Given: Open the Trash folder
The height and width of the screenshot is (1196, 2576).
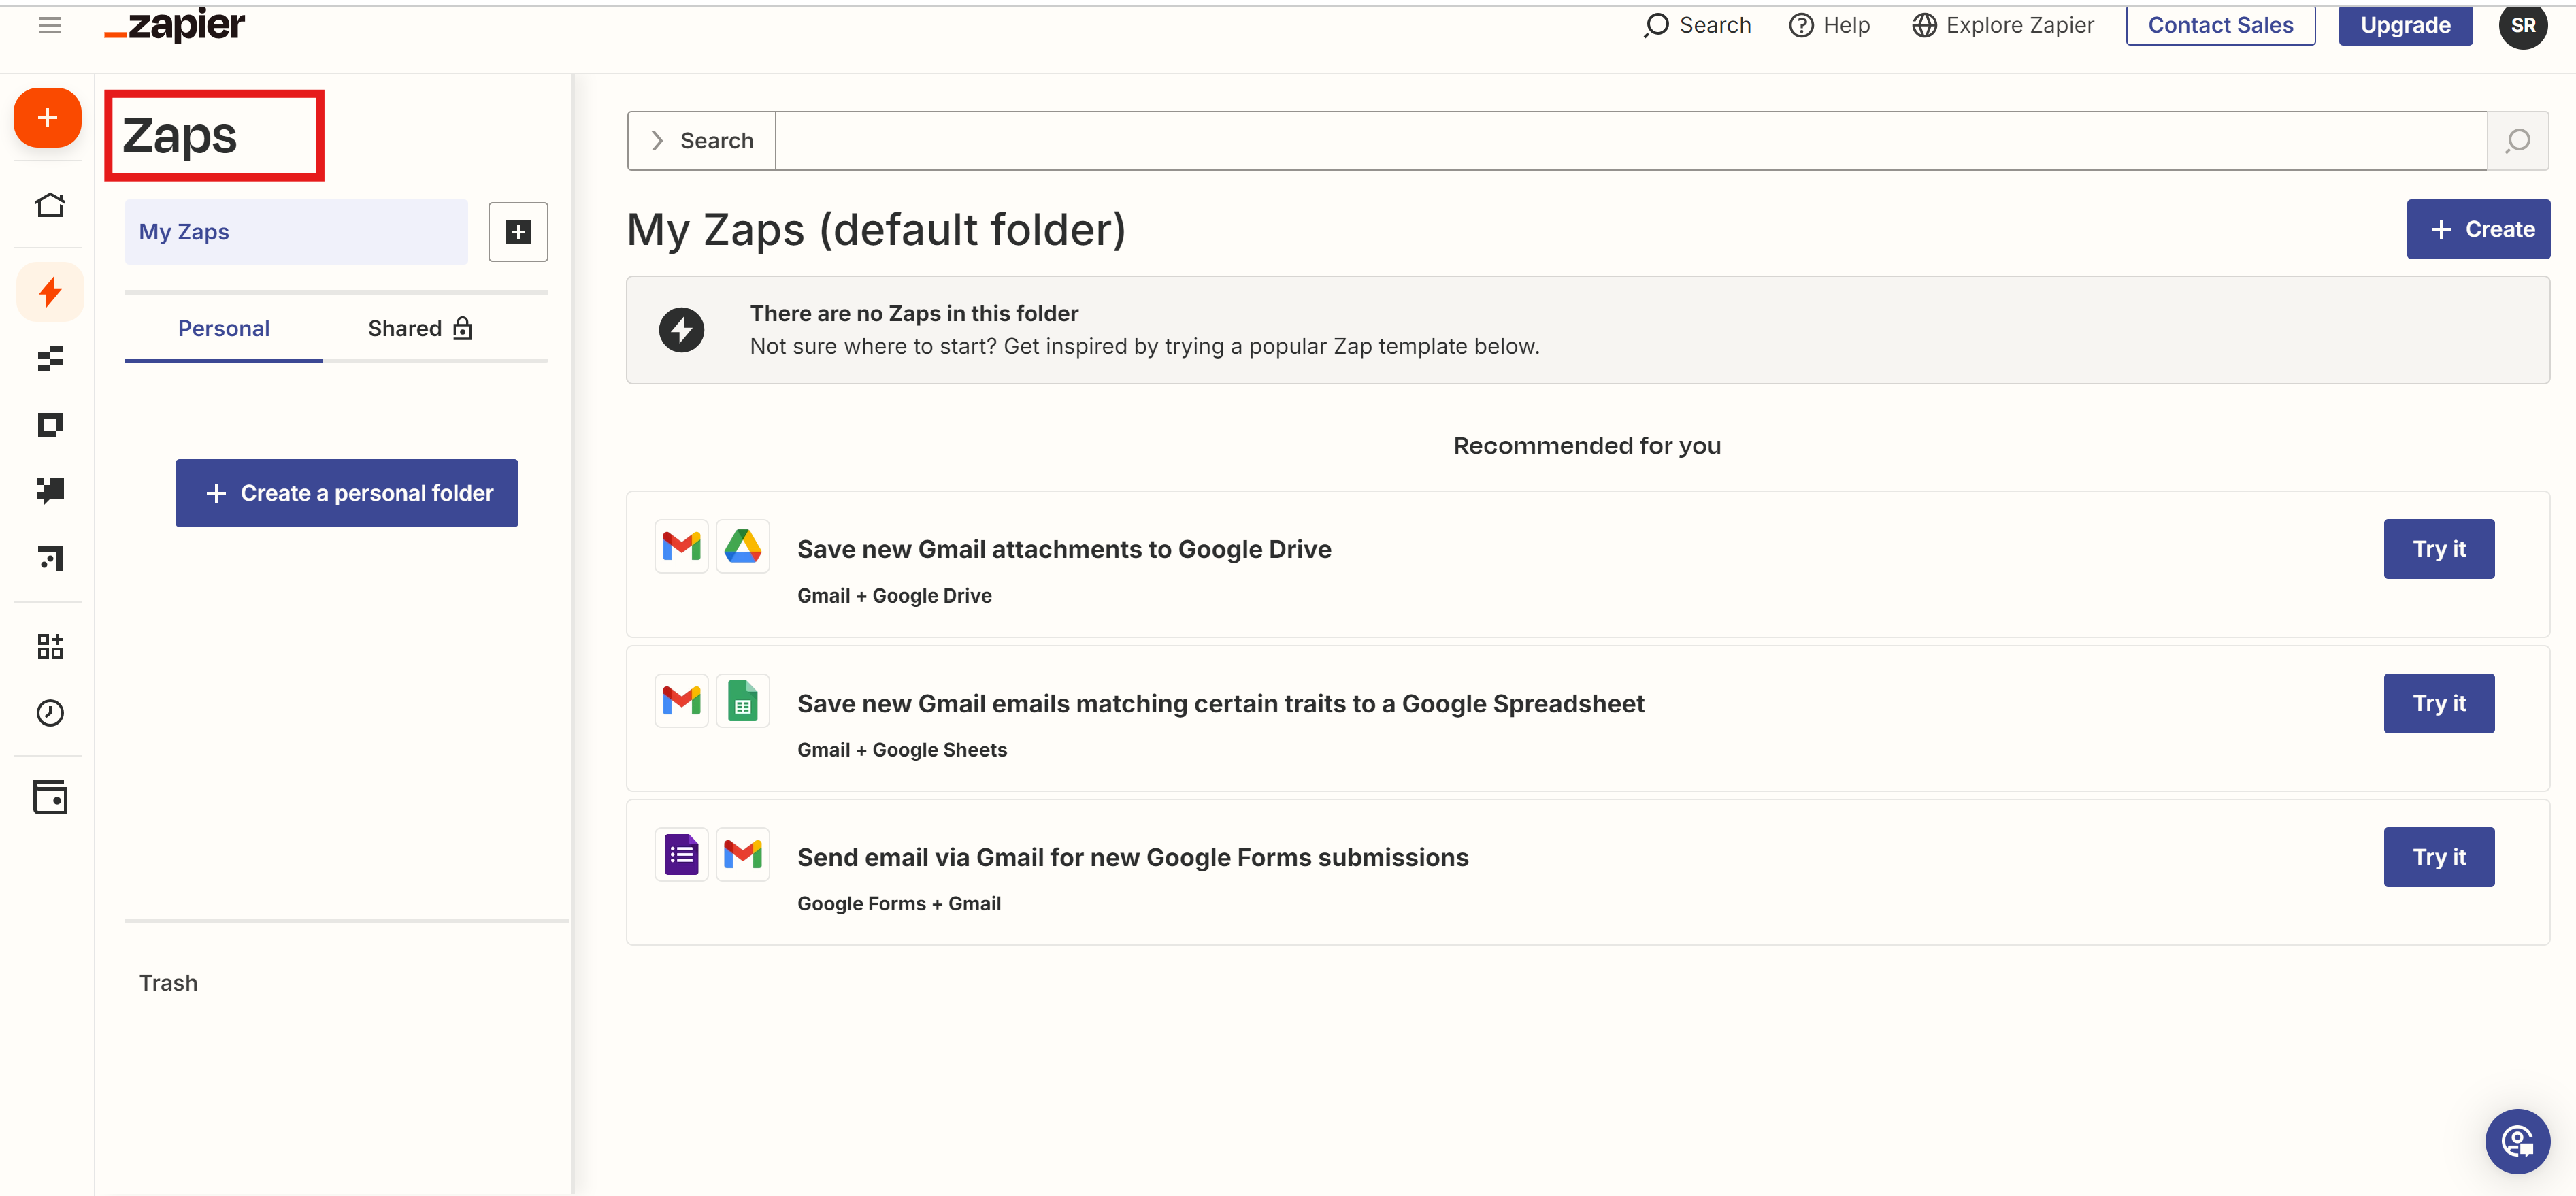Looking at the screenshot, I should [x=168, y=983].
